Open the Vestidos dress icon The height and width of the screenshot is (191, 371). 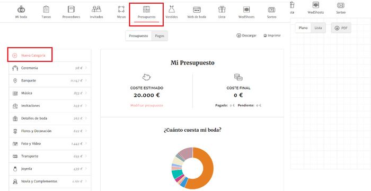pos(172,10)
